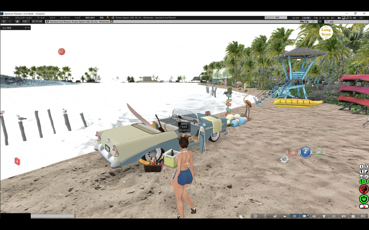
Task: Enable the AO checkbox next to the AO button
Action: tap(366, 215)
